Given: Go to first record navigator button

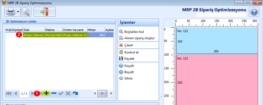Looking at the screenshot, I should coord(9,93).
